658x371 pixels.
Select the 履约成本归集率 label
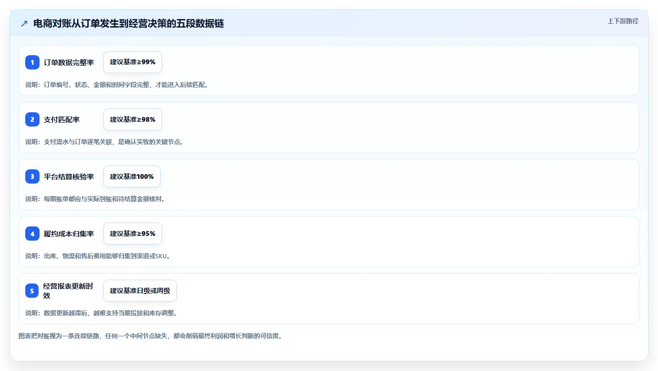69,234
